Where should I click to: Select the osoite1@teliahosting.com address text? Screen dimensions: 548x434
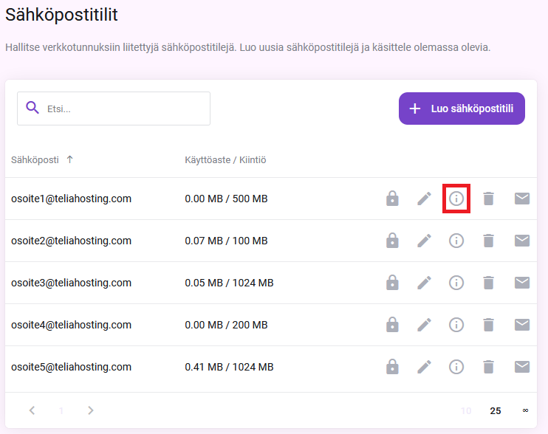point(72,199)
